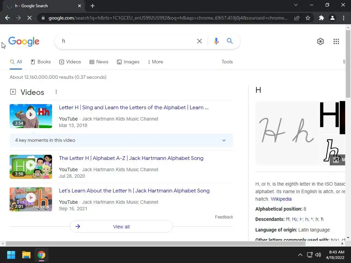The height and width of the screenshot is (263, 351).
Task: Open the Wikipedia link in knowledge panel
Action: point(281,199)
